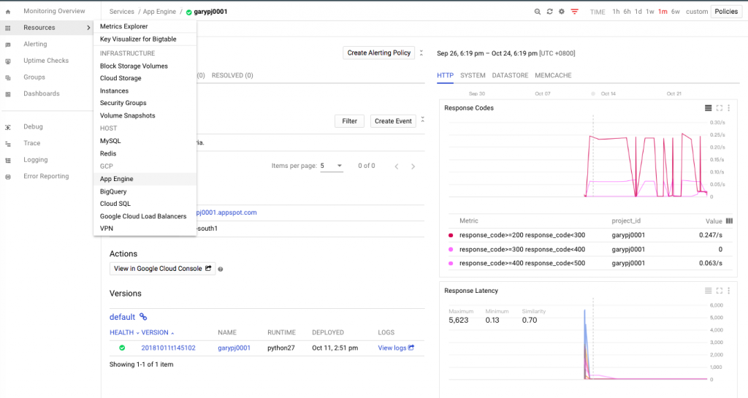
Task: Select the 1w time range option
Action: tap(649, 12)
